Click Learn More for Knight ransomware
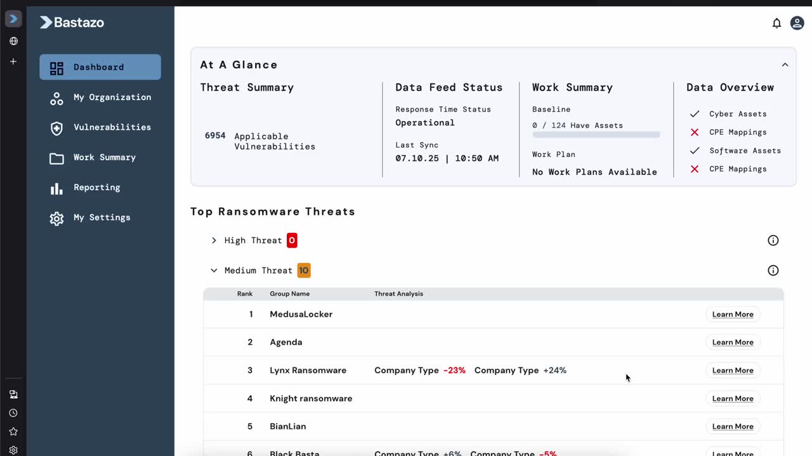This screenshot has width=812, height=456. tap(733, 398)
